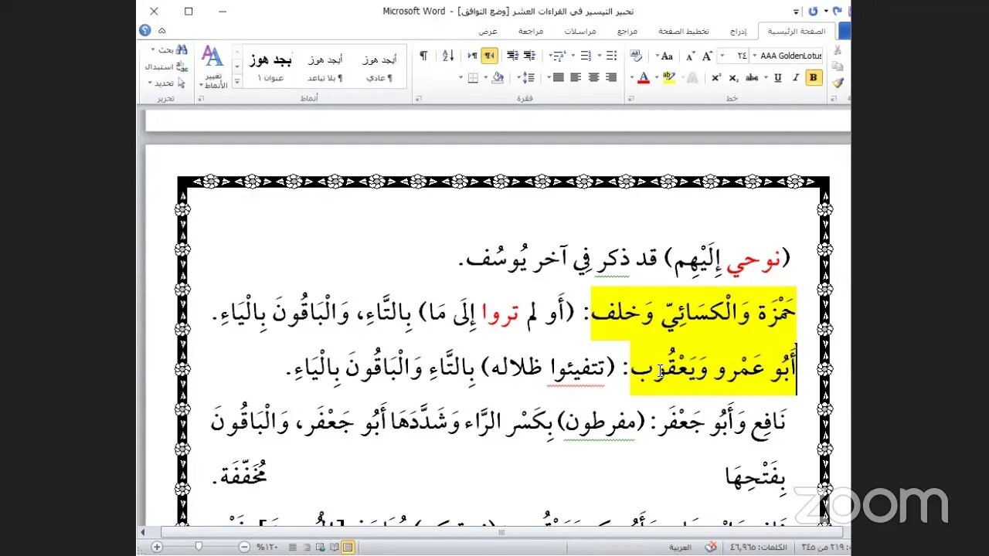Open the Page Layout tab تخطيط الصفحة

[684, 32]
